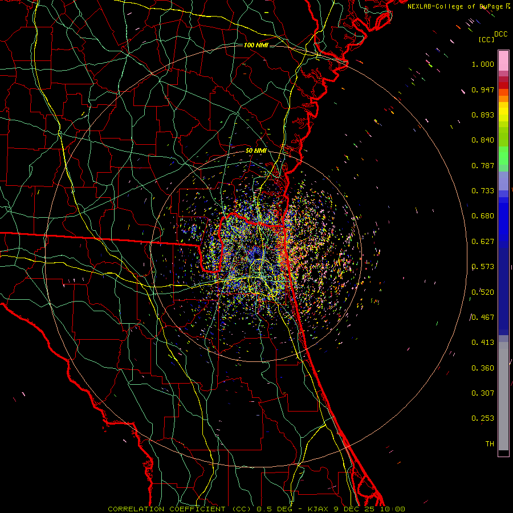
Task: Click the 0.413 color scale value
Action: pyautogui.click(x=483, y=343)
